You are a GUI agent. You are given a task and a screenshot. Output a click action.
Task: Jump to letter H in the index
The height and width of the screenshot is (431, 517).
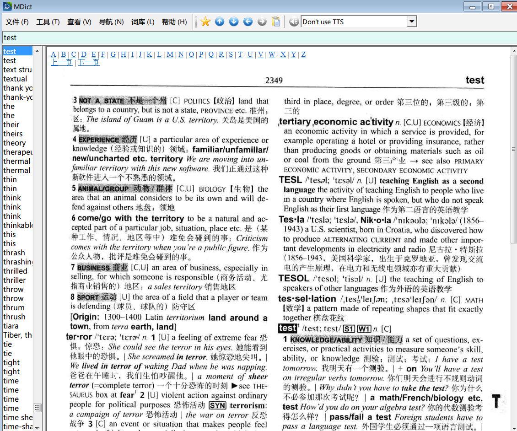click(124, 54)
